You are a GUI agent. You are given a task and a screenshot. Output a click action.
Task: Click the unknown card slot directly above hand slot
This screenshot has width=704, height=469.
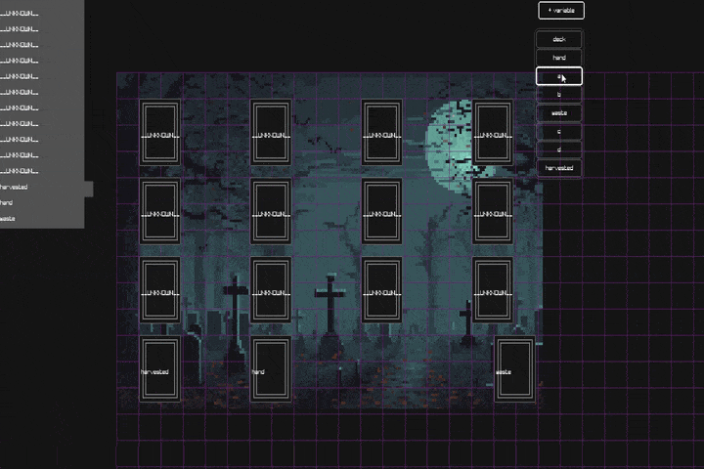point(271,290)
